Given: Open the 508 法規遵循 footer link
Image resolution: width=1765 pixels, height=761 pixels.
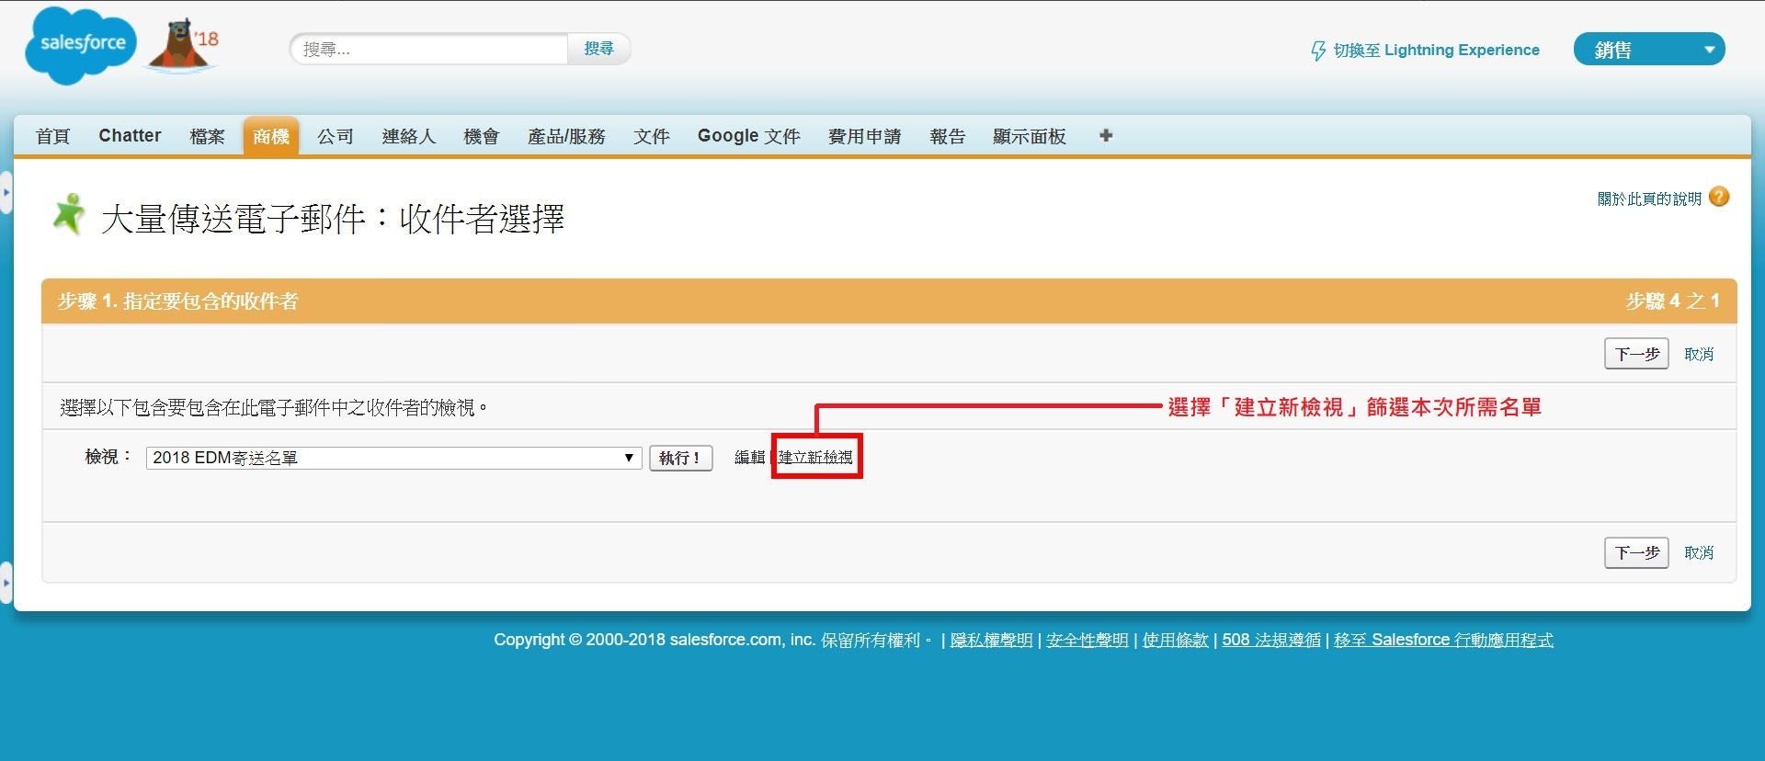Looking at the screenshot, I should click(x=1271, y=640).
